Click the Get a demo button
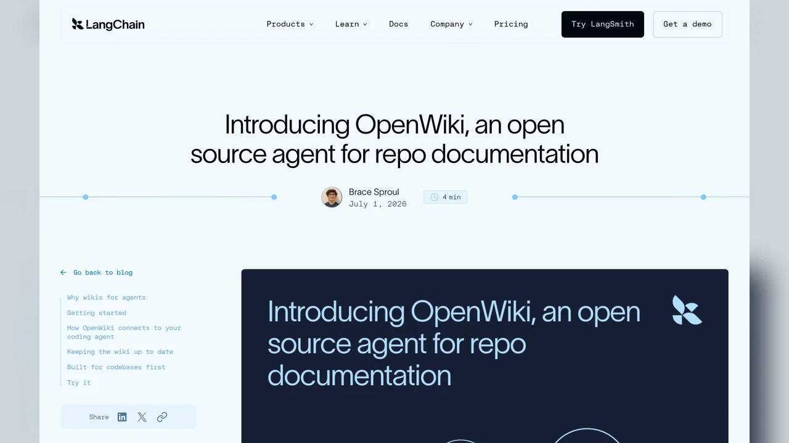Viewport: 789px width, 443px height. coord(687,24)
